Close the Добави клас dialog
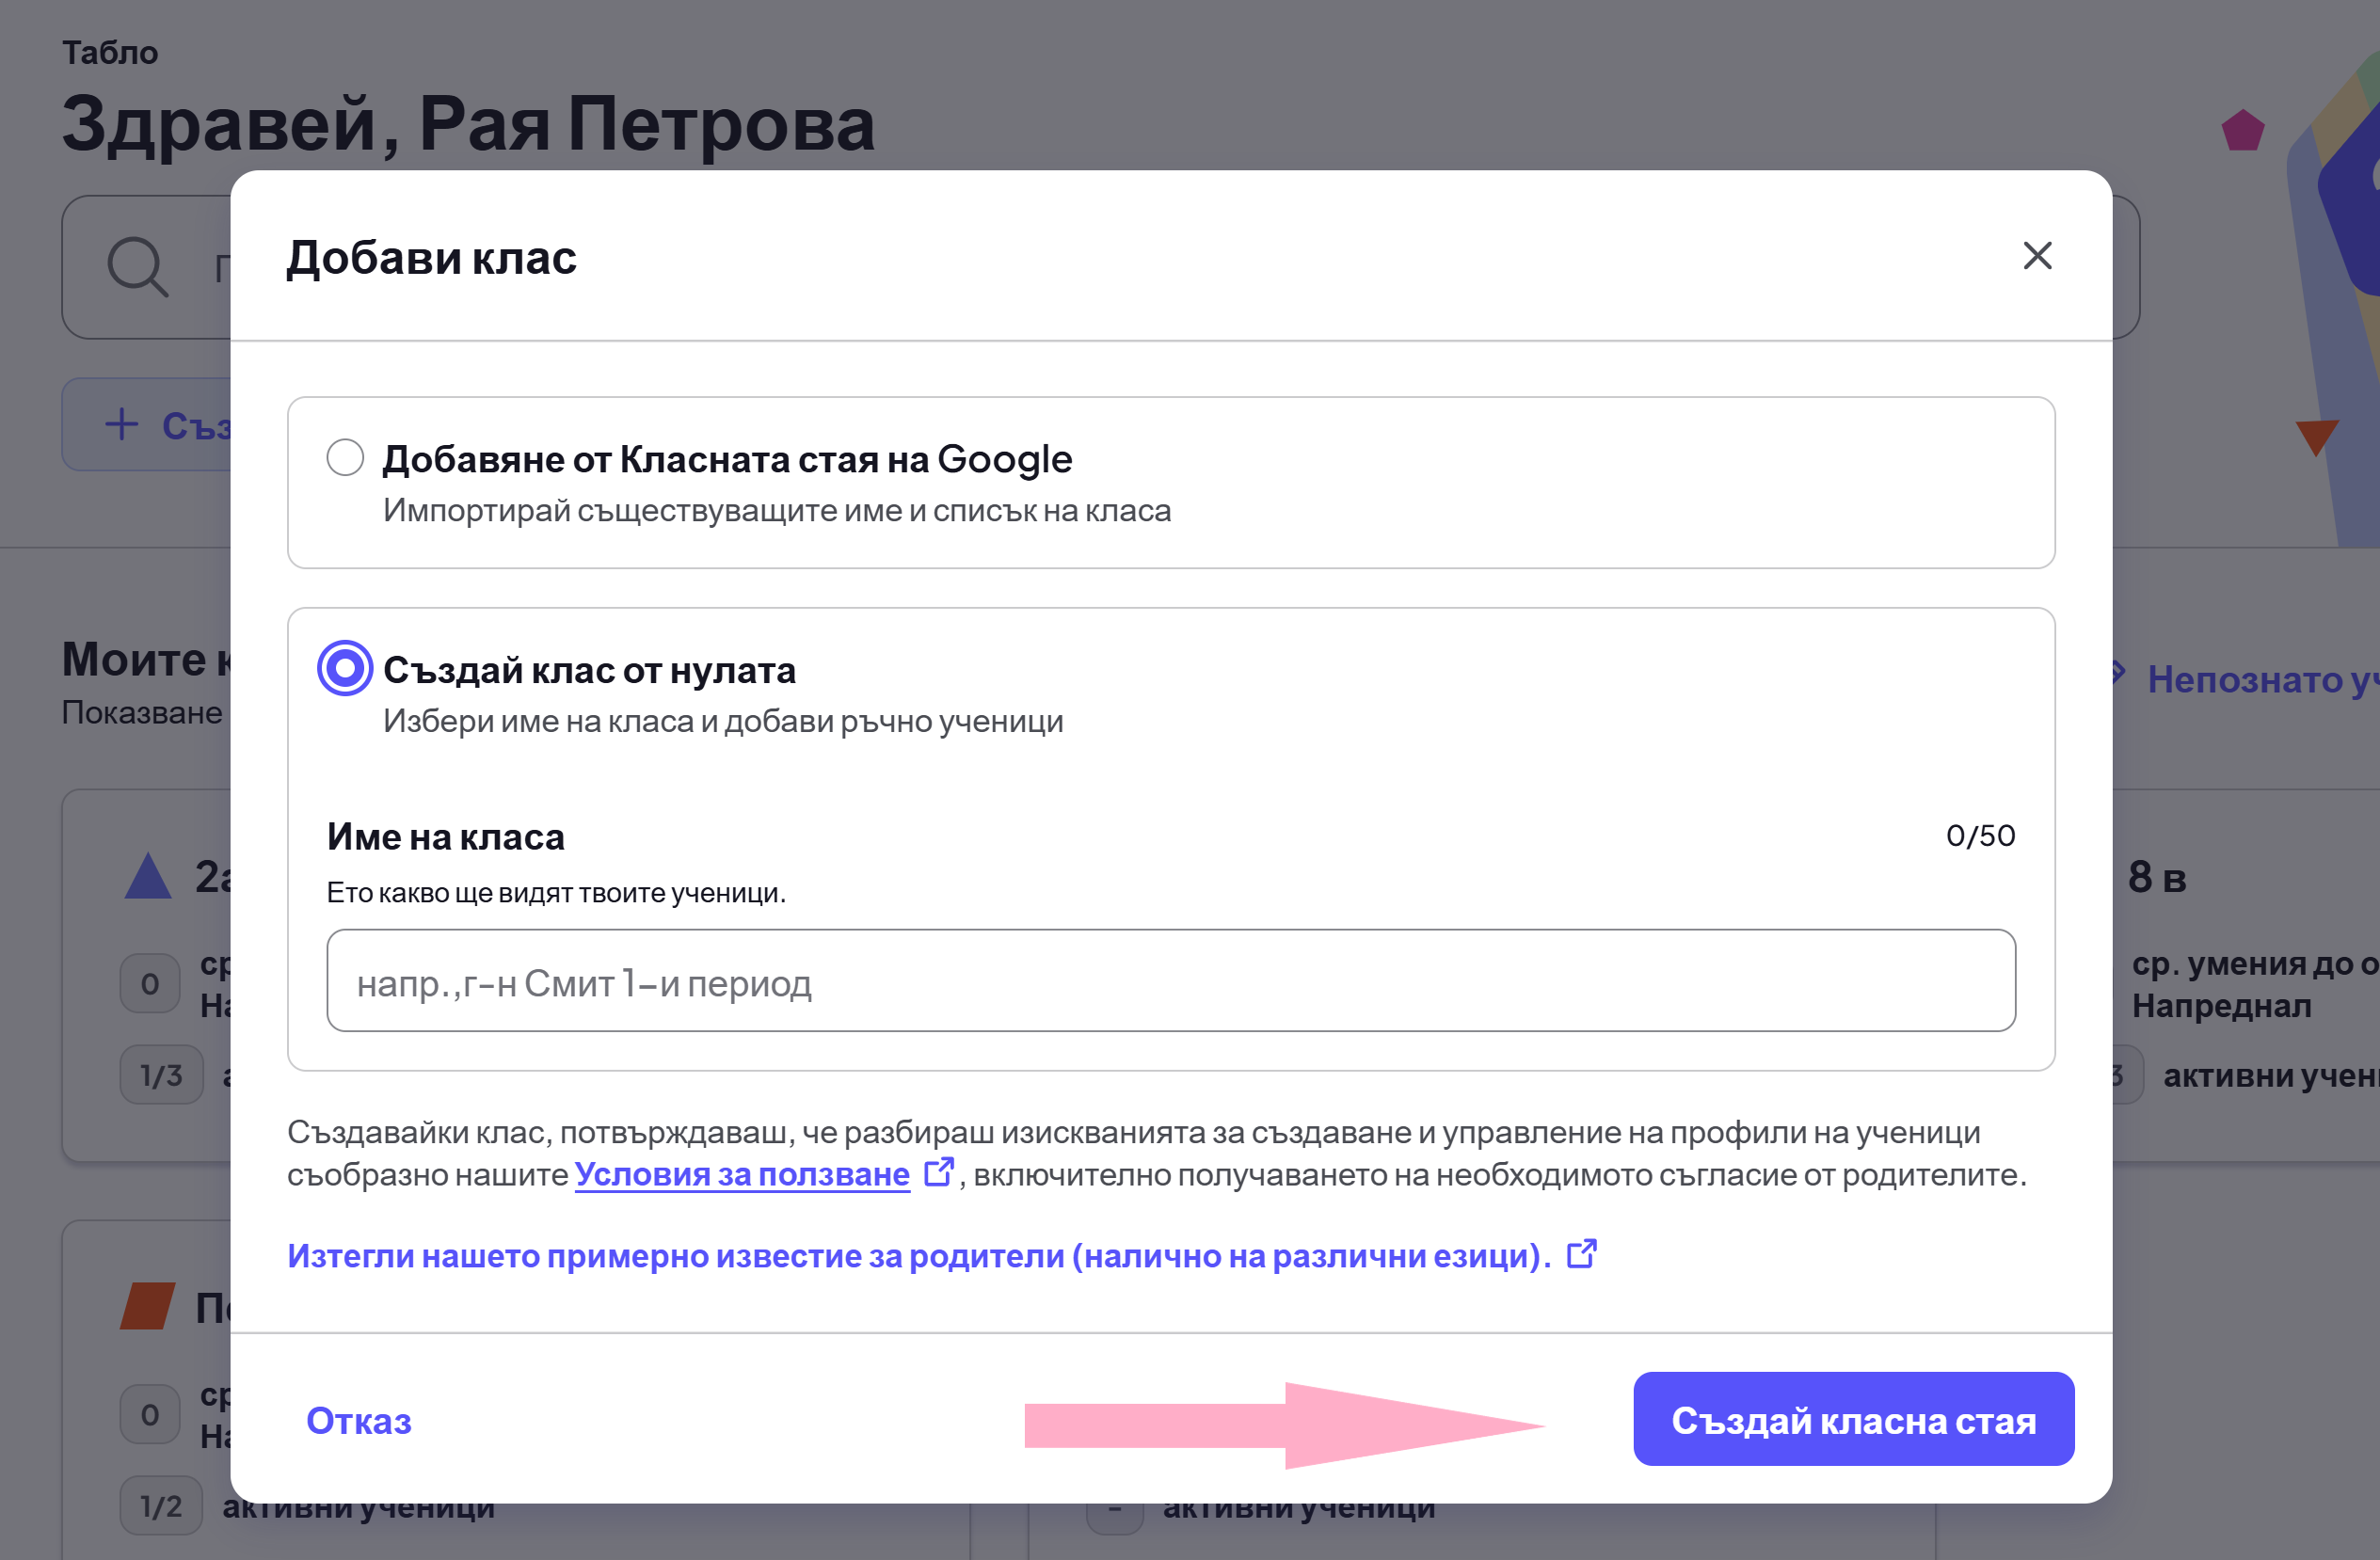 tap(2037, 256)
